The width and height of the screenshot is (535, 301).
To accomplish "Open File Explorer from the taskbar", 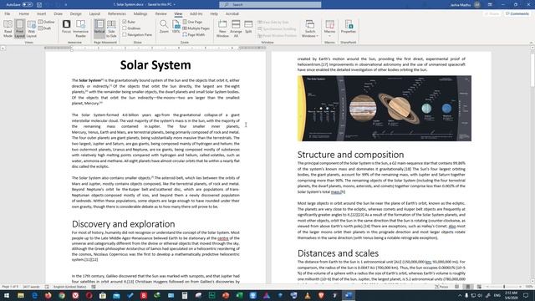I will 21,295.
